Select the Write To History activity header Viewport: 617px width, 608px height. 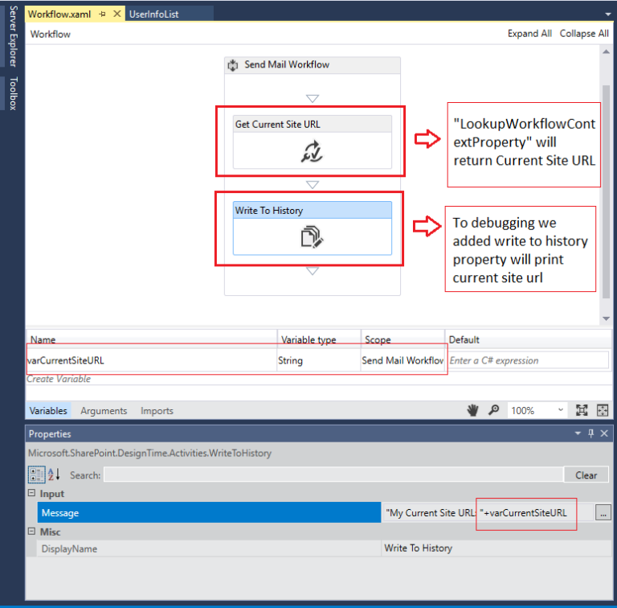[x=312, y=210]
